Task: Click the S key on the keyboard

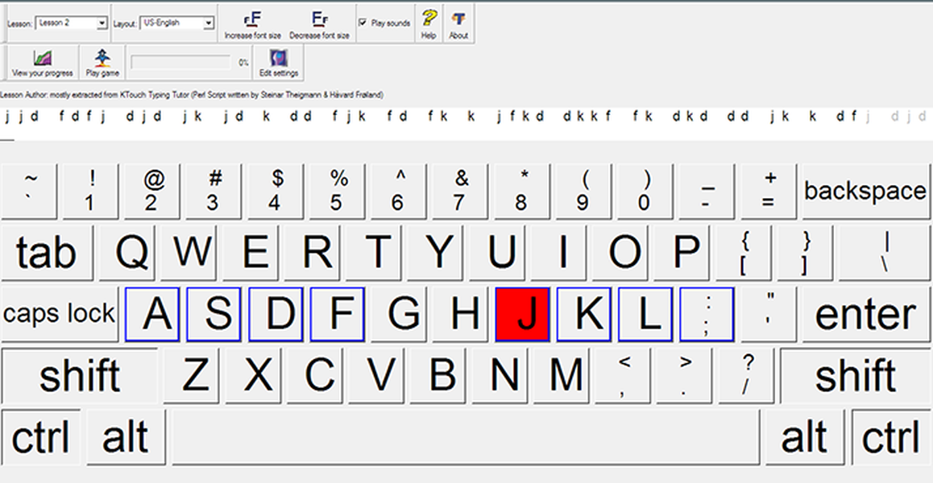Action: pyautogui.click(x=214, y=314)
